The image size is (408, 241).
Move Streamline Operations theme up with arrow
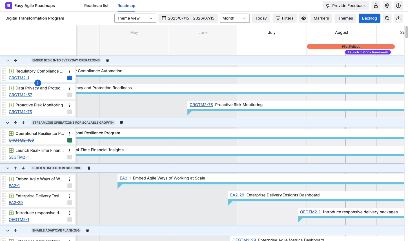[x=15, y=123]
